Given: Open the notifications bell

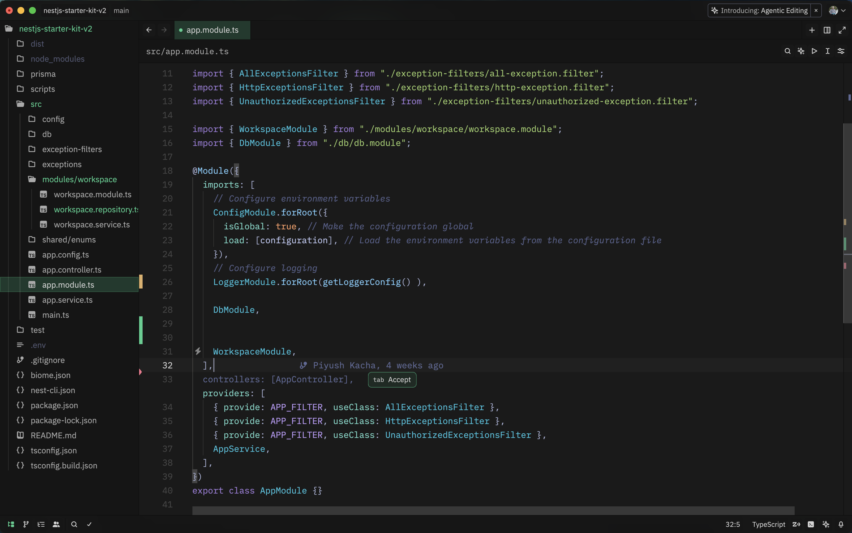Looking at the screenshot, I should click(x=841, y=524).
